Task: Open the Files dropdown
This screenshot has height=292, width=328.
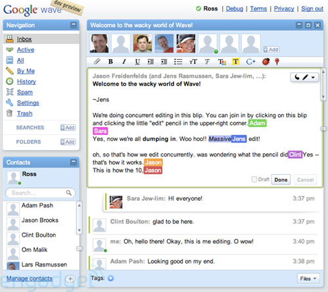Action: [308, 278]
